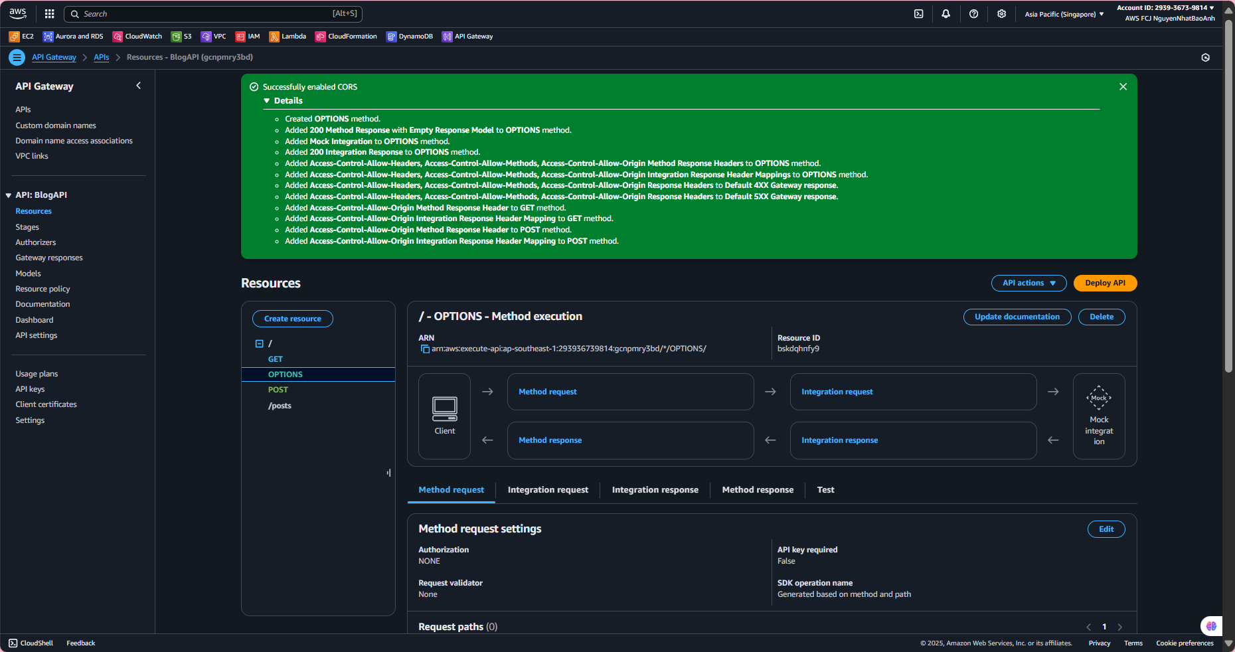Click the Deploy API button
This screenshot has height=652, width=1235.
coord(1105,284)
